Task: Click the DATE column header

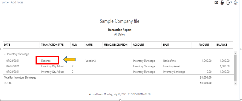Action: click(x=7, y=45)
